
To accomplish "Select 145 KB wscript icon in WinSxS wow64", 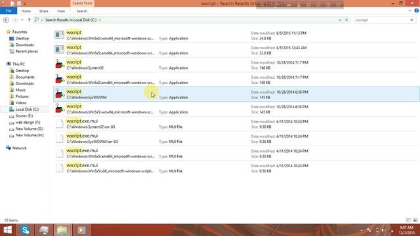I will [x=59, y=108].
